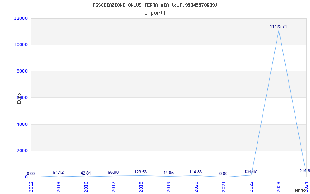Click the 0.00 label above 2012

point(31,173)
